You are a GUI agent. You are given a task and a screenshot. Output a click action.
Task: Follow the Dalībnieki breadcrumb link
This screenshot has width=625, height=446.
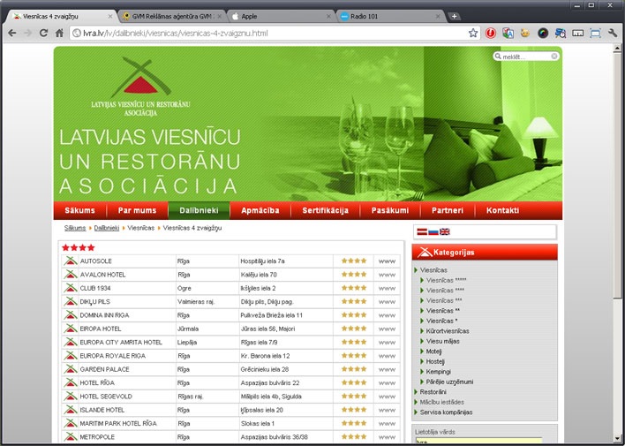(x=107, y=228)
